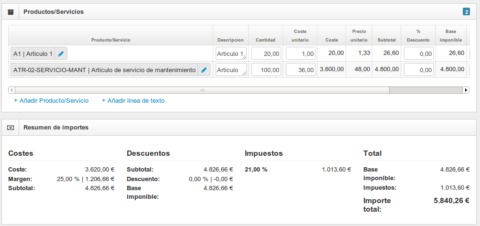Click the Precio unitario column header
This screenshot has width=480, height=226.
(359, 35)
